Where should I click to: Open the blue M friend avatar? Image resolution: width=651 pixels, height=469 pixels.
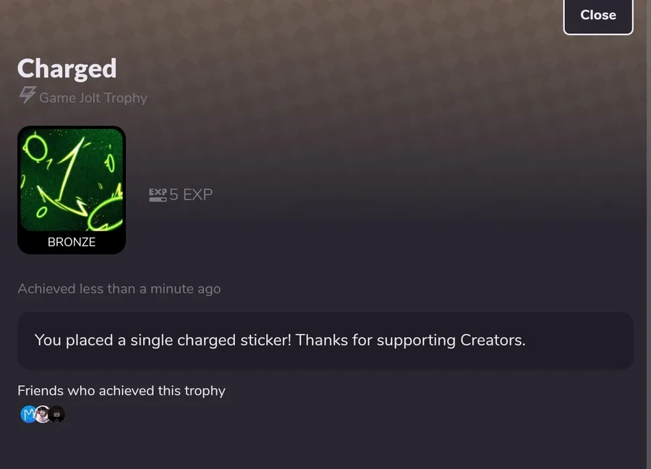(x=29, y=414)
